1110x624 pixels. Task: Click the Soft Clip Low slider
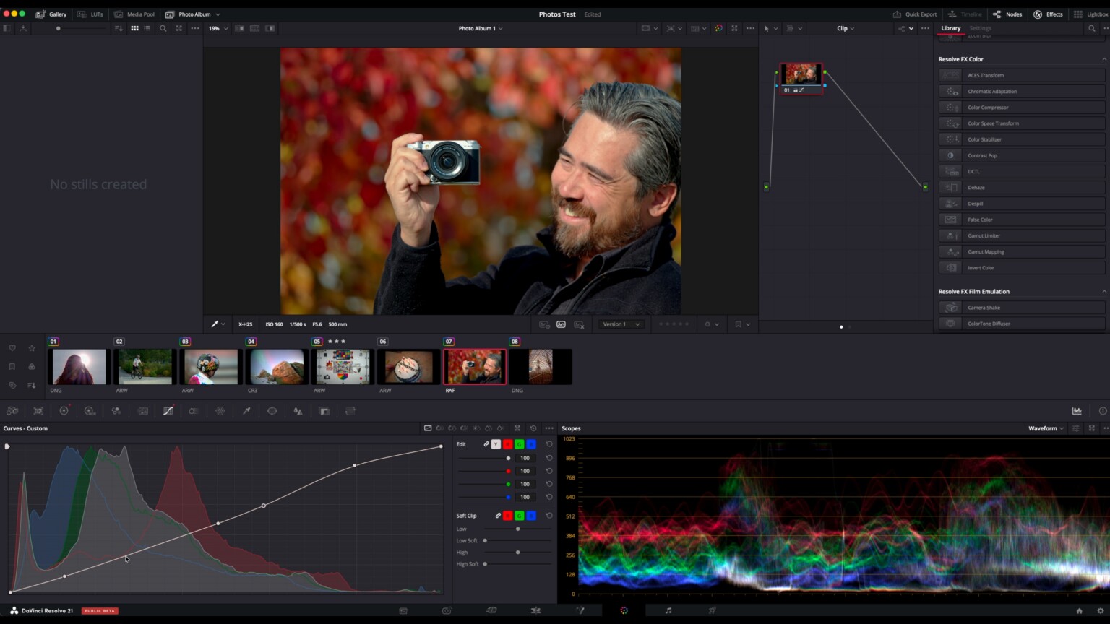pos(517,529)
